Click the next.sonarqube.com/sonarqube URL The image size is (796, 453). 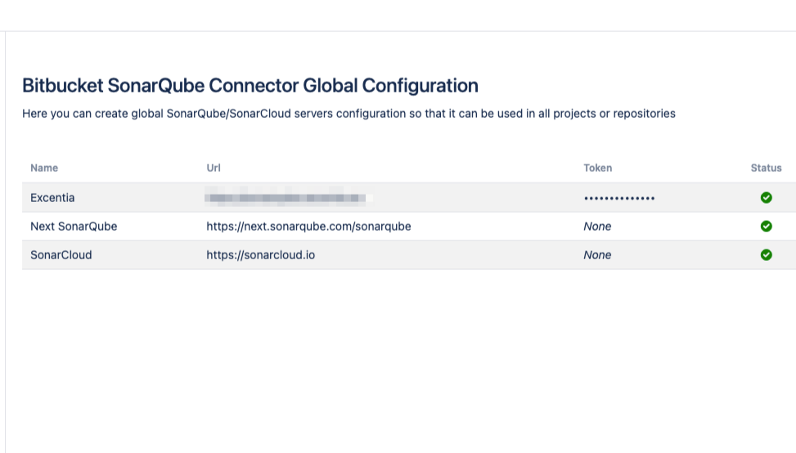[308, 226]
